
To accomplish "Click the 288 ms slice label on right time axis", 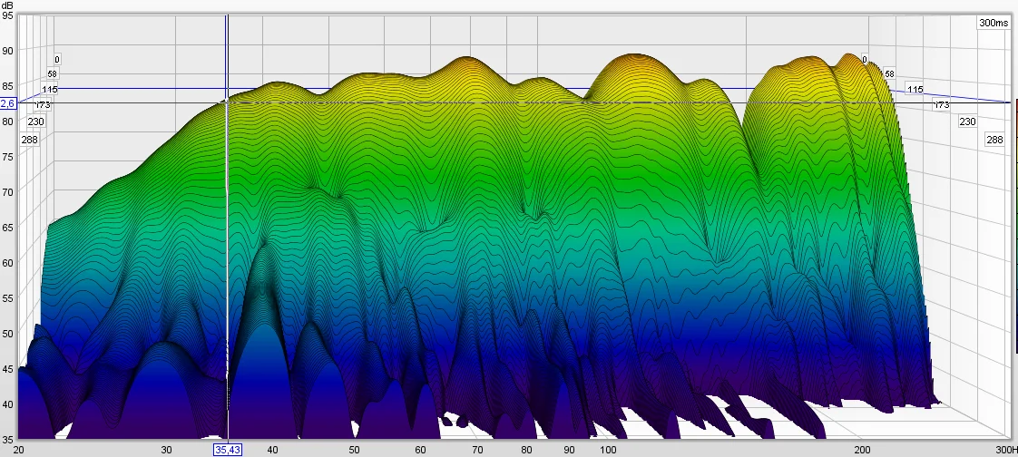I will pos(994,140).
